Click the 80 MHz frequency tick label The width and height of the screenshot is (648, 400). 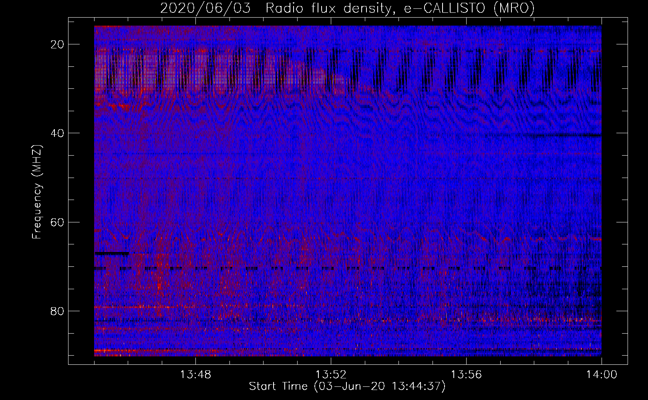(x=58, y=311)
